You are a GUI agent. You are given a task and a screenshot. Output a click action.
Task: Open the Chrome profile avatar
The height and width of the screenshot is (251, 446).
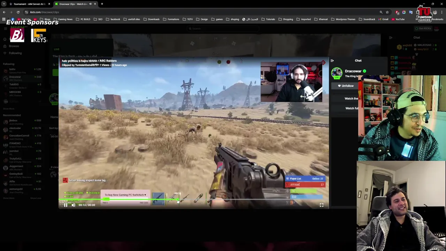pos(435,12)
